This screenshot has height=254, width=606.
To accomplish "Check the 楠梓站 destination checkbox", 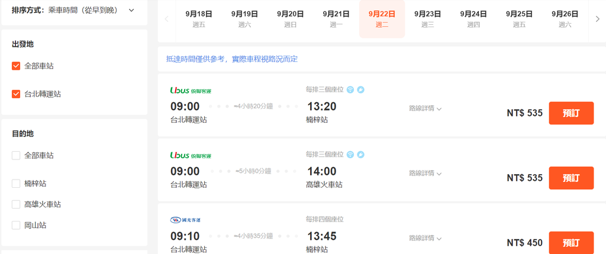I will [16, 183].
